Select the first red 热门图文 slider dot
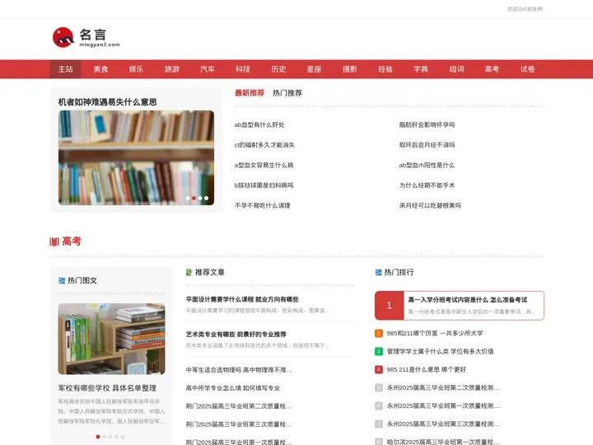 tap(98, 437)
